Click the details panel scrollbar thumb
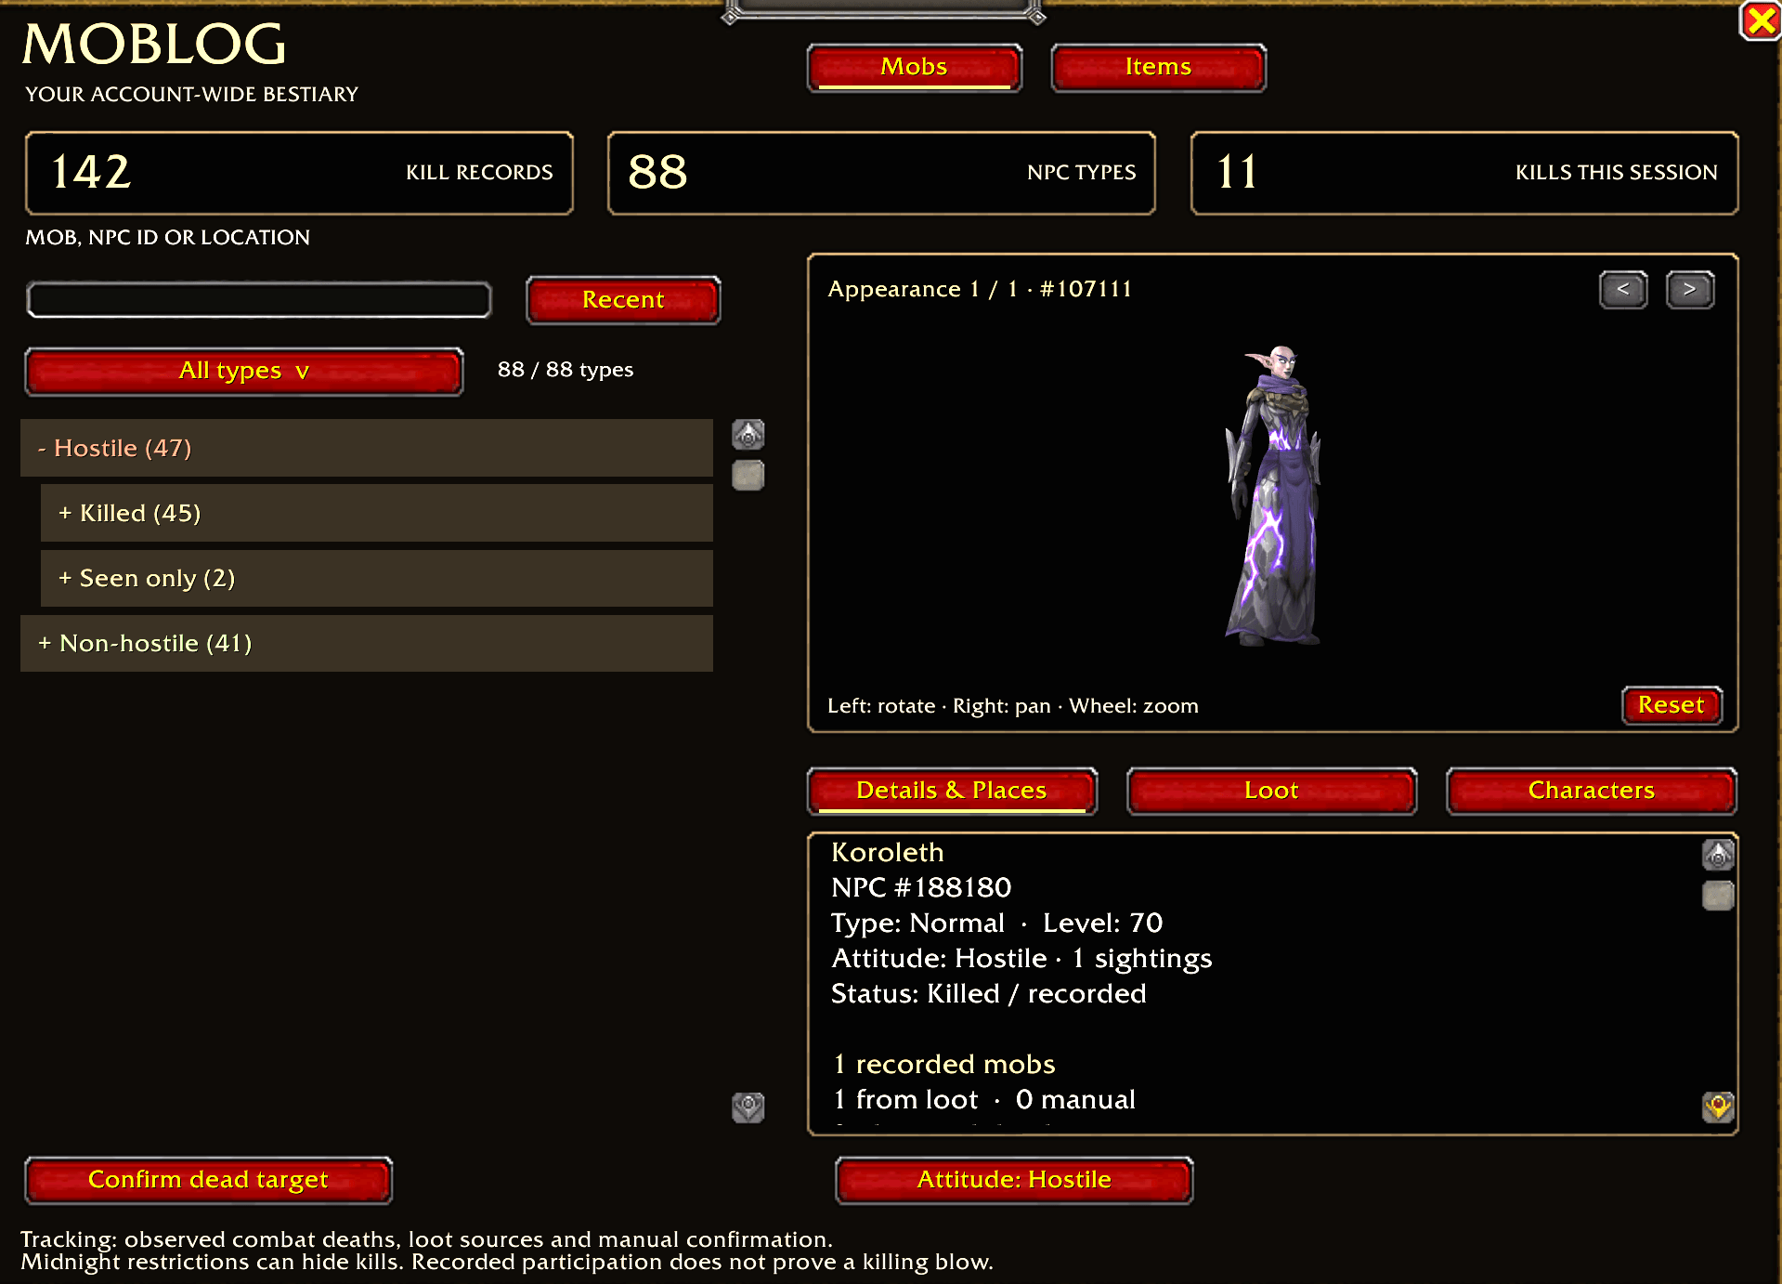 [1718, 895]
